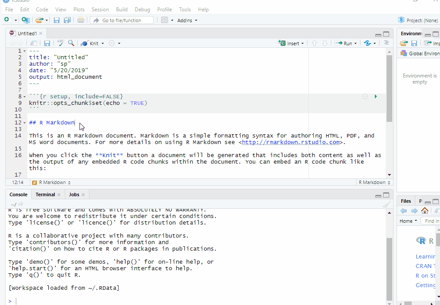Click the Print document icon

click(x=81, y=20)
